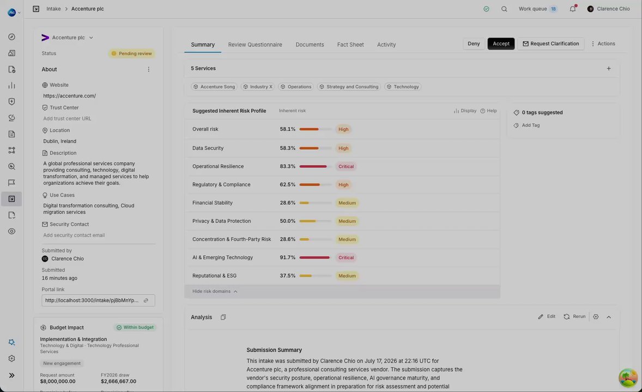Click the Accenture Song service chip
The image size is (642, 392).
point(214,87)
